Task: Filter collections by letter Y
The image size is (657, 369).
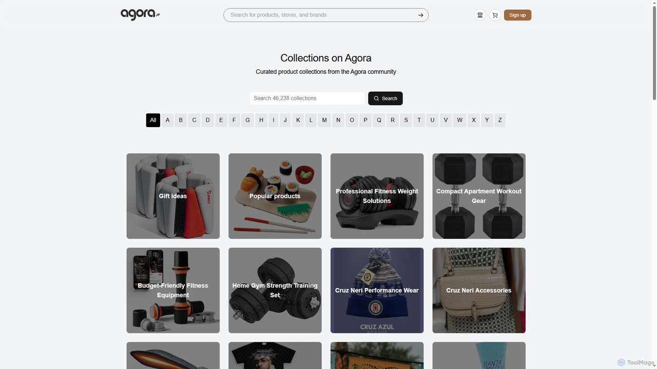Action: (x=487, y=120)
